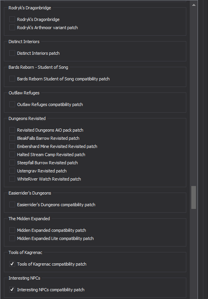Enable Easierrider's Dungeons compatibility patch
The image size is (208, 299).
12,204
